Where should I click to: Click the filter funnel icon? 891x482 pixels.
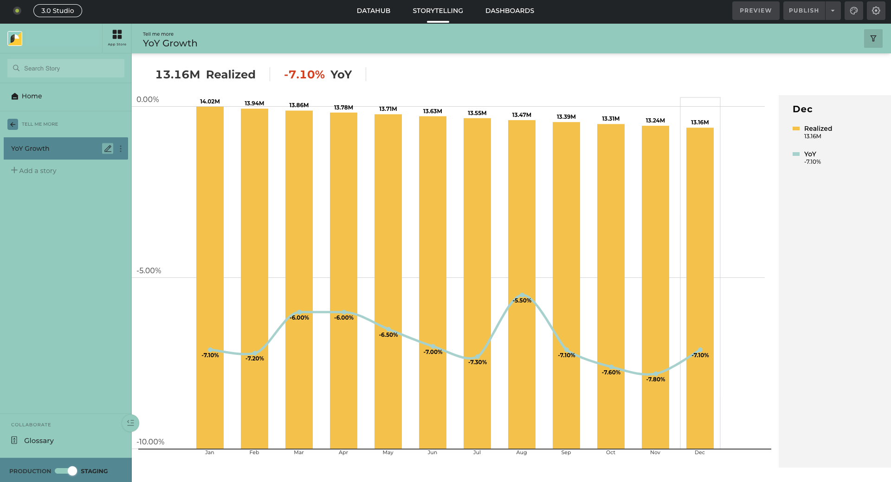coord(873,39)
